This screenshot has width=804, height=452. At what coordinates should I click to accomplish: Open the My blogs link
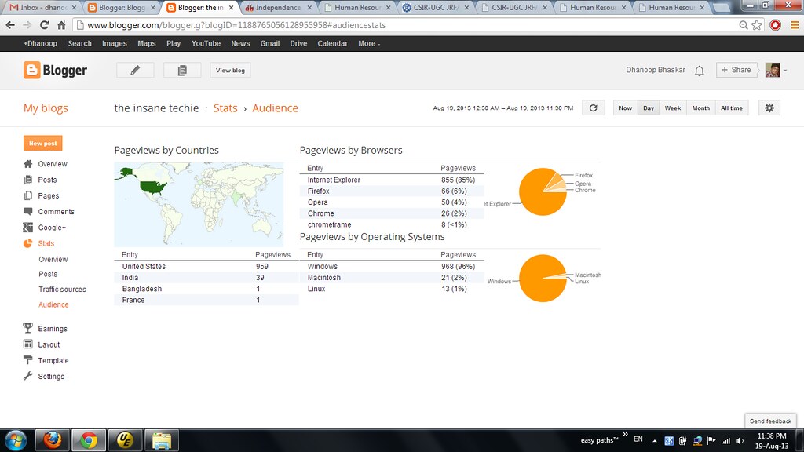[46, 108]
